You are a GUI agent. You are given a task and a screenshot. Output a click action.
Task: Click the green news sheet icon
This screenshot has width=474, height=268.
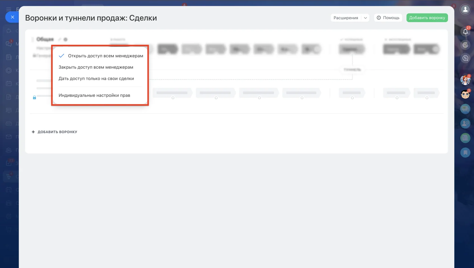(x=465, y=138)
